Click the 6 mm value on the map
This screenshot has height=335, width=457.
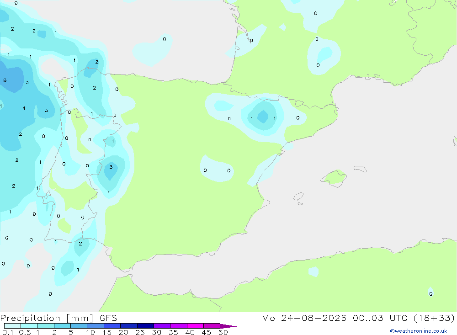pos(5,80)
